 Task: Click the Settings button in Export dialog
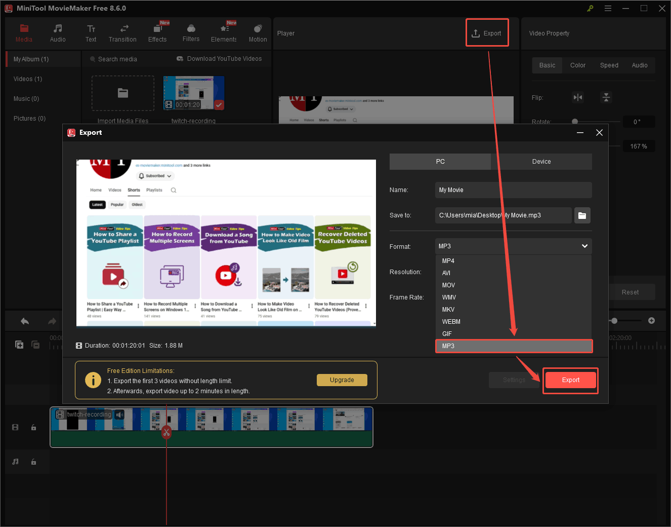[x=514, y=380]
